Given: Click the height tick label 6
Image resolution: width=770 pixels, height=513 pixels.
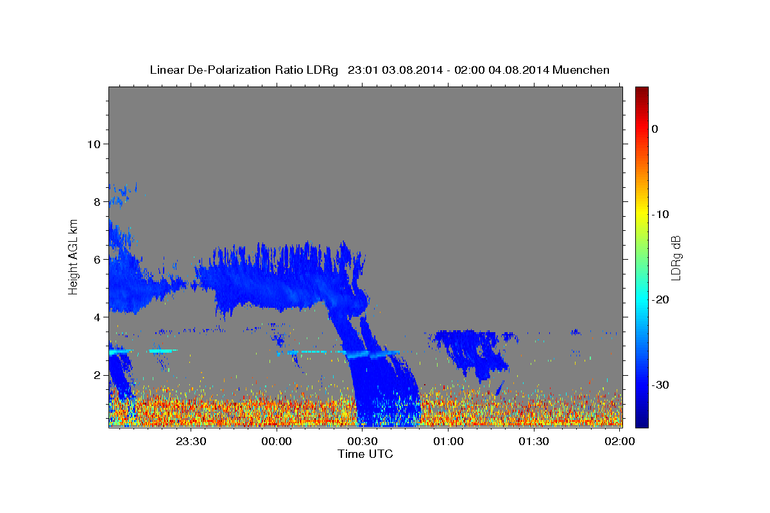Looking at the screenshot, I should point(98,259).
